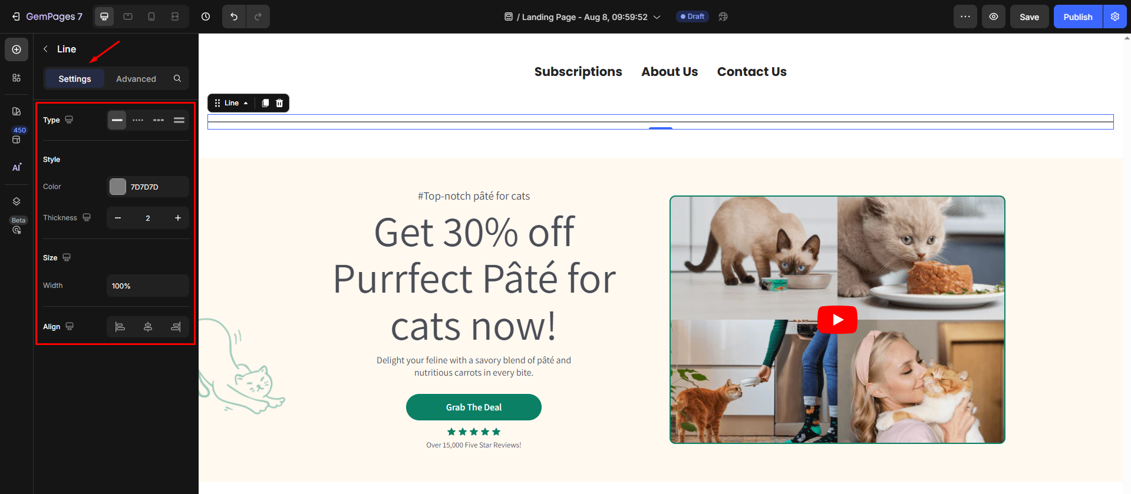Delete the selected Line element
The image size is (1131, 494).
tap(279, 103)
